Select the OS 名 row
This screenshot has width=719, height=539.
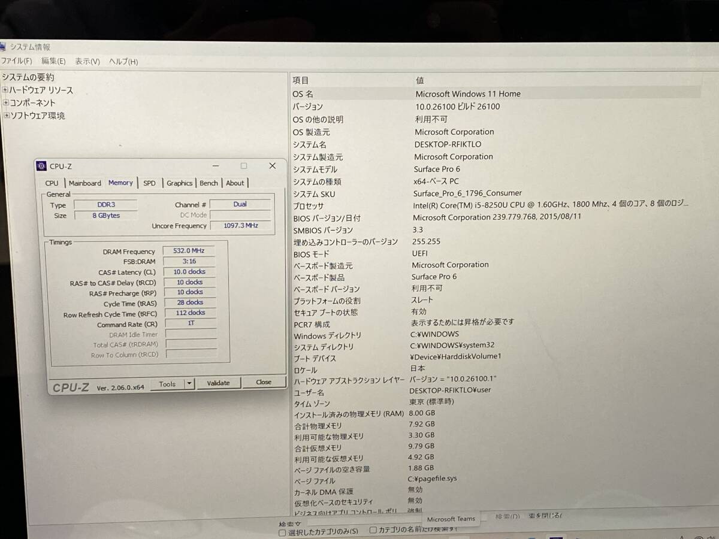point(496,94)
